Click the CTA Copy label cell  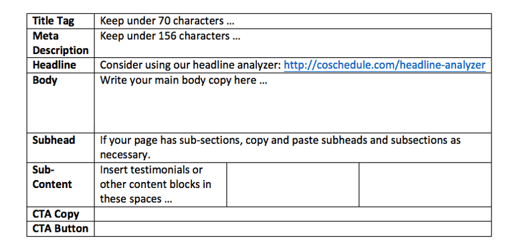click(x=60, y=214)
